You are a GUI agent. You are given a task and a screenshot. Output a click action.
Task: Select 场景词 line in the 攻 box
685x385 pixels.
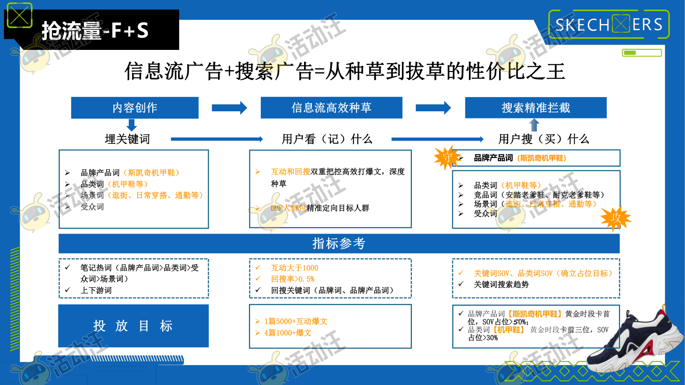click(x=535, y=204)
